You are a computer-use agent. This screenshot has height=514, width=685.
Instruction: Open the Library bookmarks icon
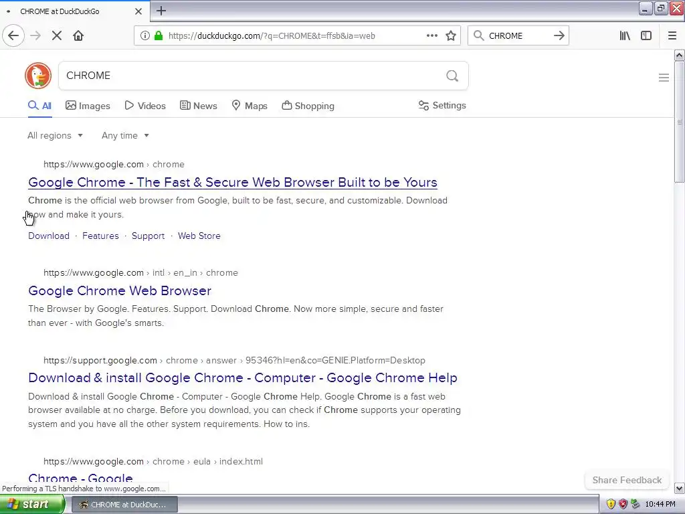pos(625,36)
